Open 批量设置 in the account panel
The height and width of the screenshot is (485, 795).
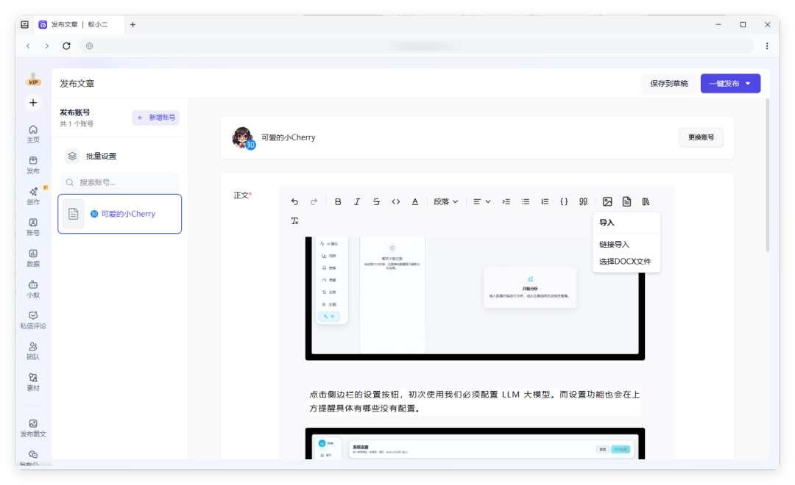(101, 156)
